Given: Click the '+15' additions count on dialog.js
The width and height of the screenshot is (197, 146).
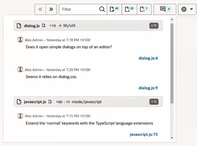Looking at the screenshot, I should pos(53,26).
